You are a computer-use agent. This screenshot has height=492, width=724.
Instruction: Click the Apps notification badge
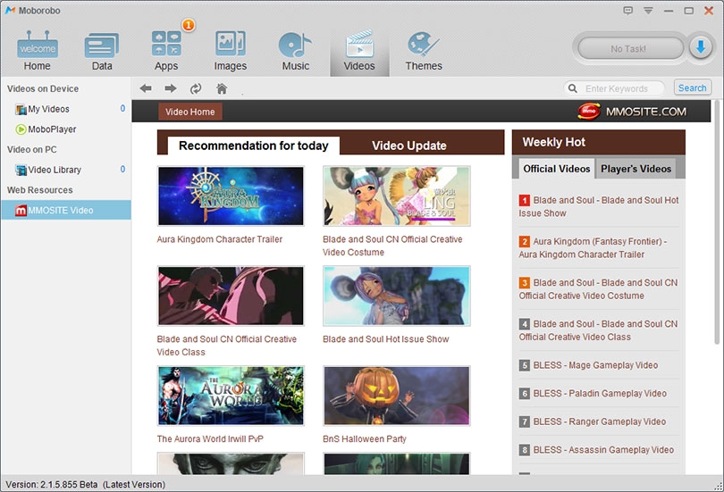coord(189,24)
